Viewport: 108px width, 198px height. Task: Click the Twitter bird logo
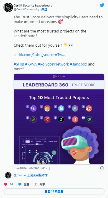102,5
